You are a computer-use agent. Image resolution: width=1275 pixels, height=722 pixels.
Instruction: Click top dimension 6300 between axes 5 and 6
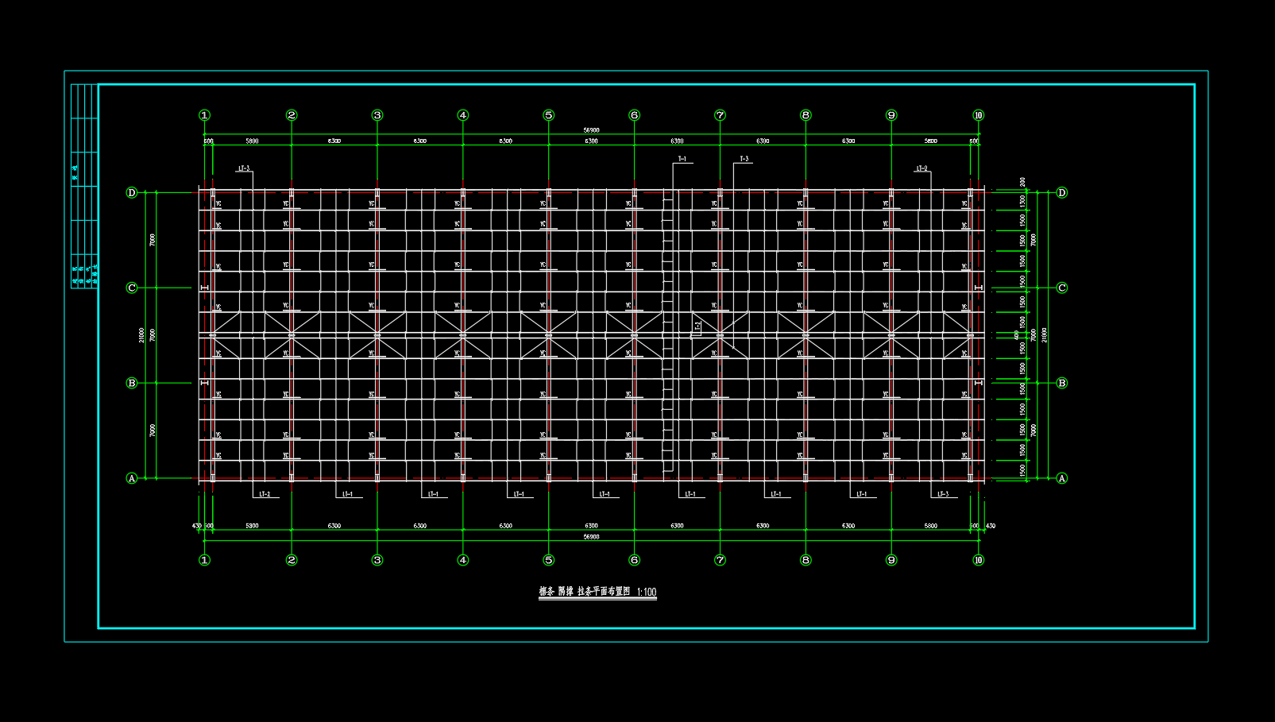591,141
